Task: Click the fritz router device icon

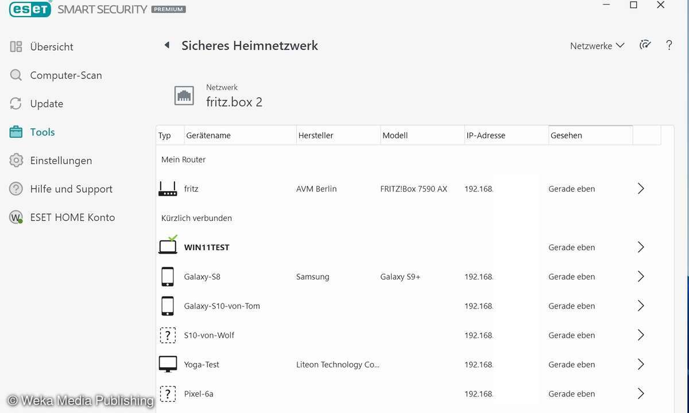Action: [168, 189]
